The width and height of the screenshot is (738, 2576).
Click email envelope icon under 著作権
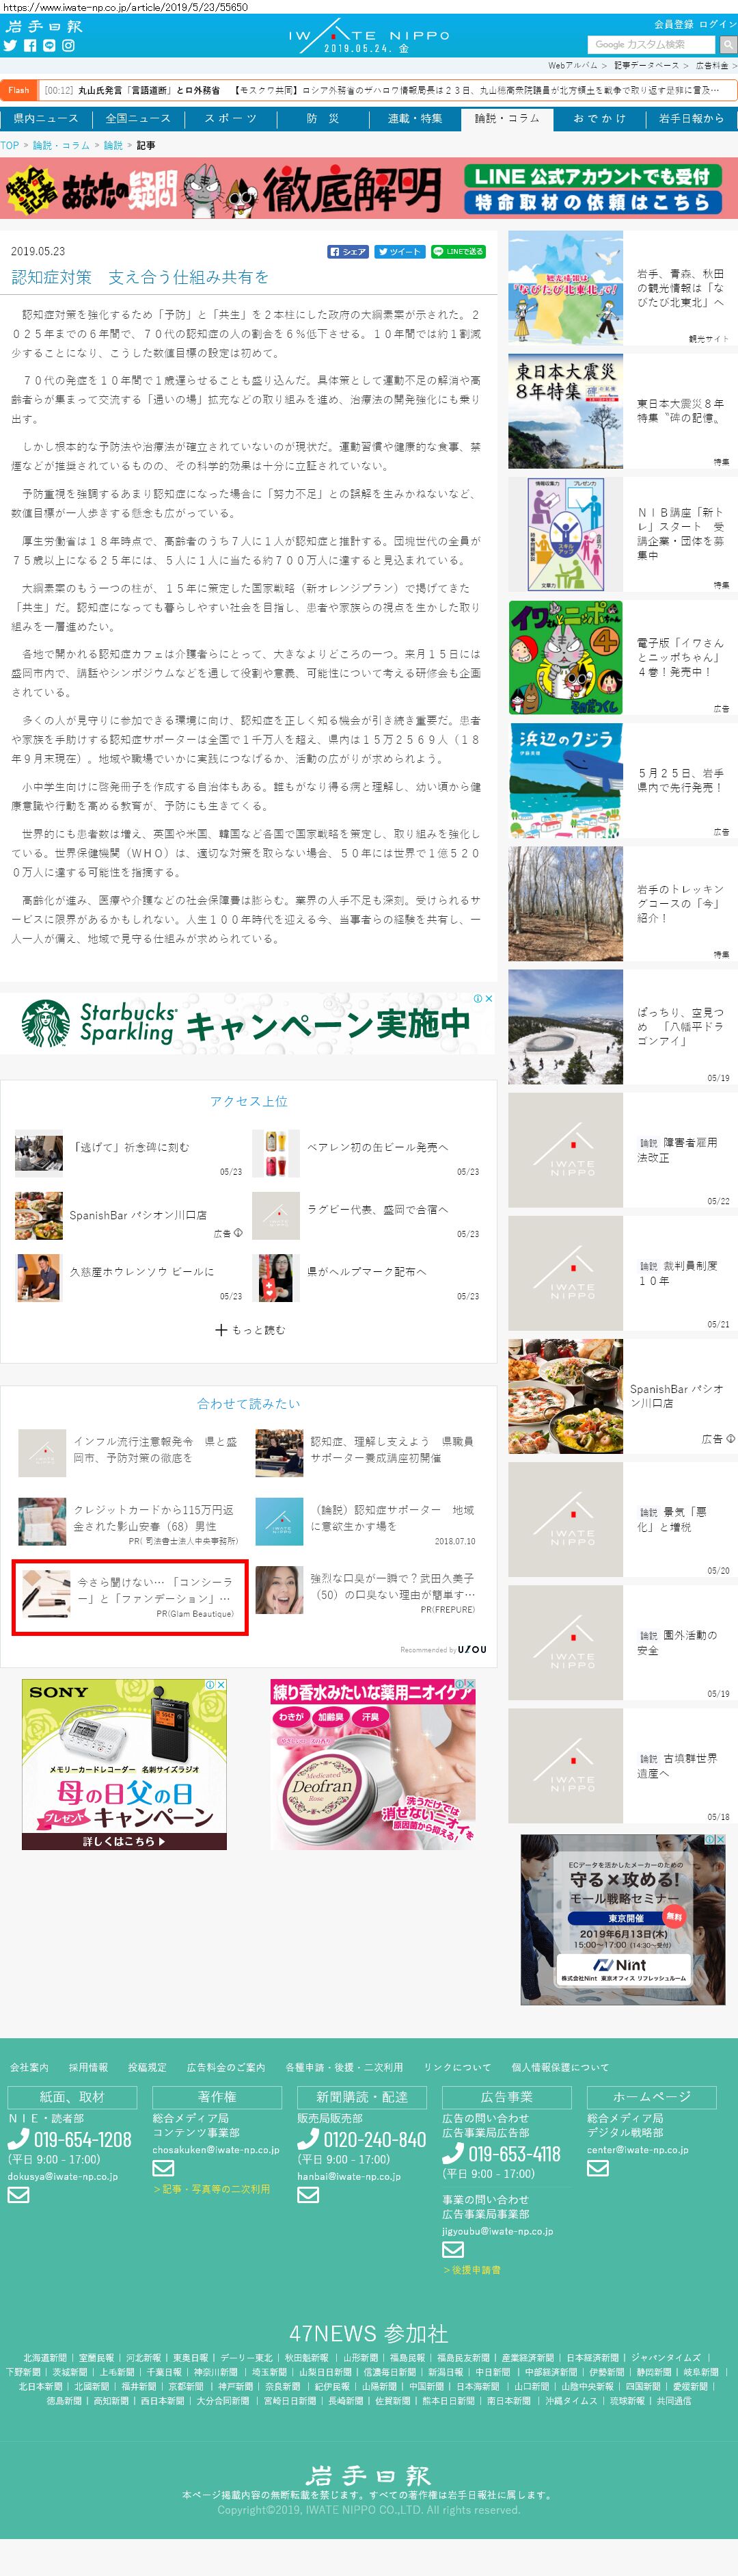[x=163, y=2167]
